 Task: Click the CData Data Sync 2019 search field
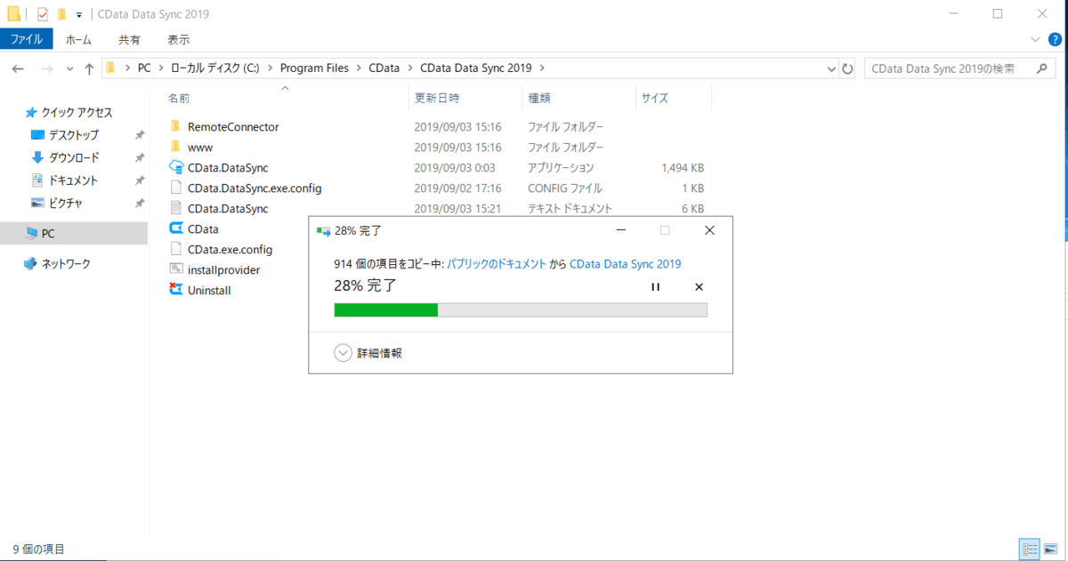(x=959, y=68)
